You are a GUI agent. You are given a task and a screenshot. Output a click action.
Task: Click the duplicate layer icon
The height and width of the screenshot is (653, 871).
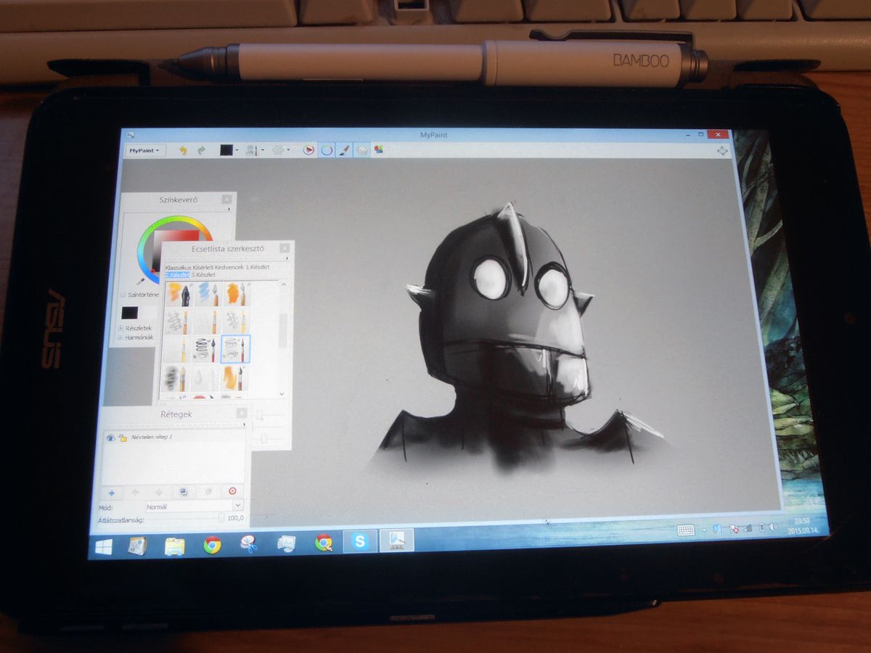point(184,491)
